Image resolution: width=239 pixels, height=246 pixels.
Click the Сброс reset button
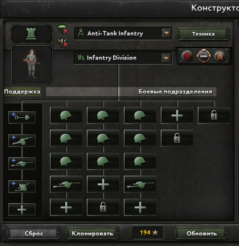[34, 233]
